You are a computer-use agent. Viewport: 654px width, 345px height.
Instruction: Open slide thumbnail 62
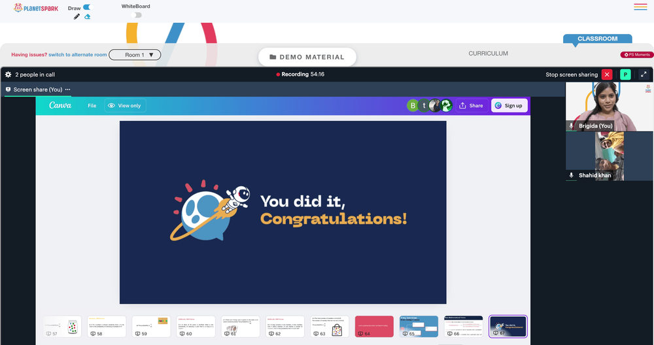pyautogui.click(x=285, y=326)
